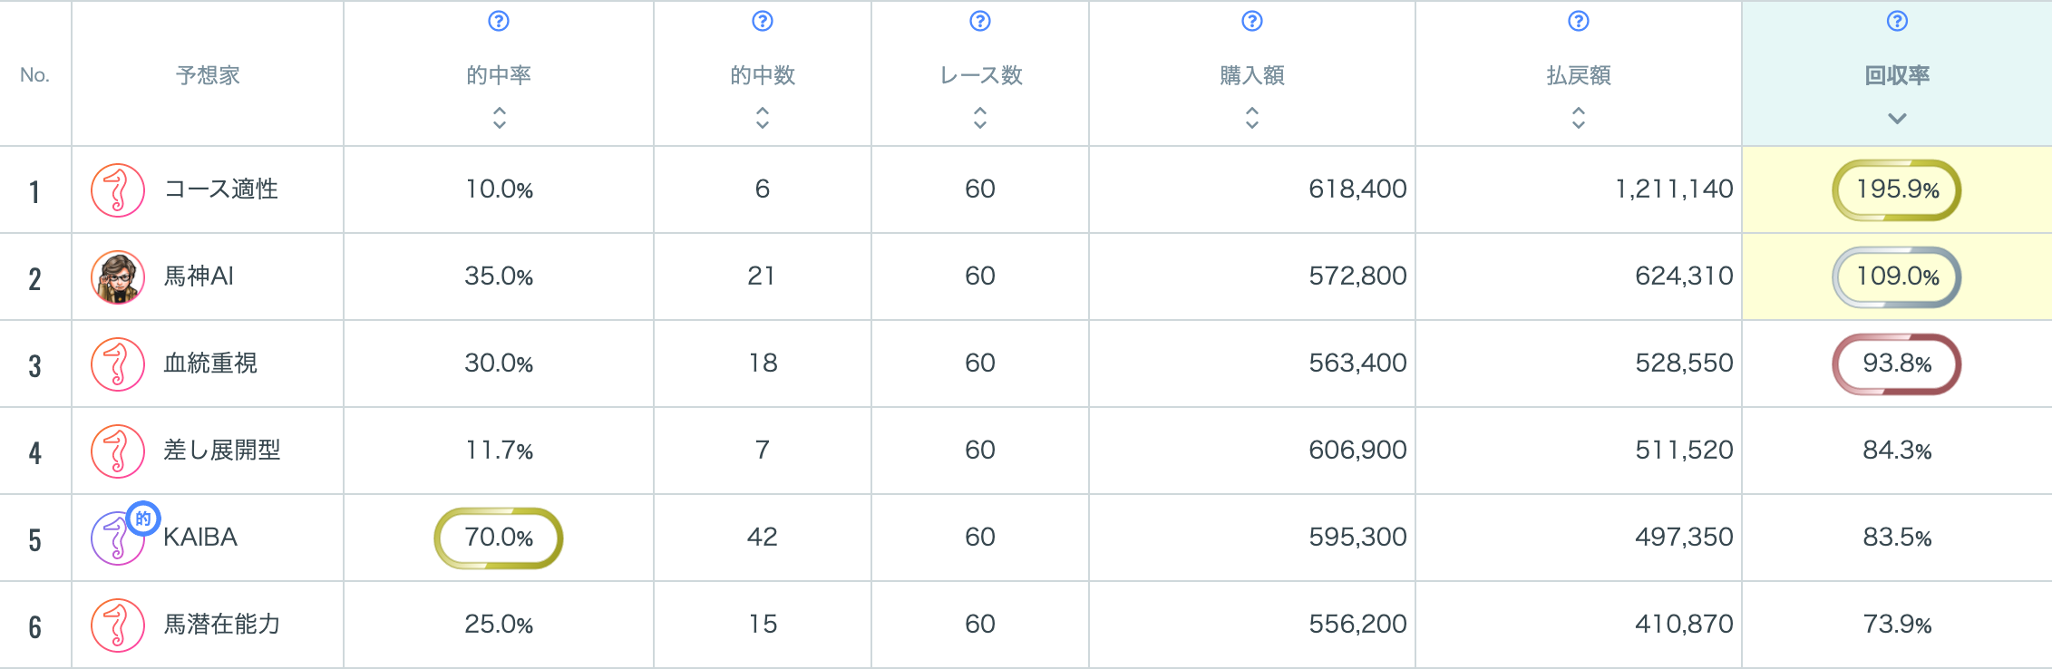
Task: Click the 195.9% gold recovery rate badge
Action: tap(1897, 189)
